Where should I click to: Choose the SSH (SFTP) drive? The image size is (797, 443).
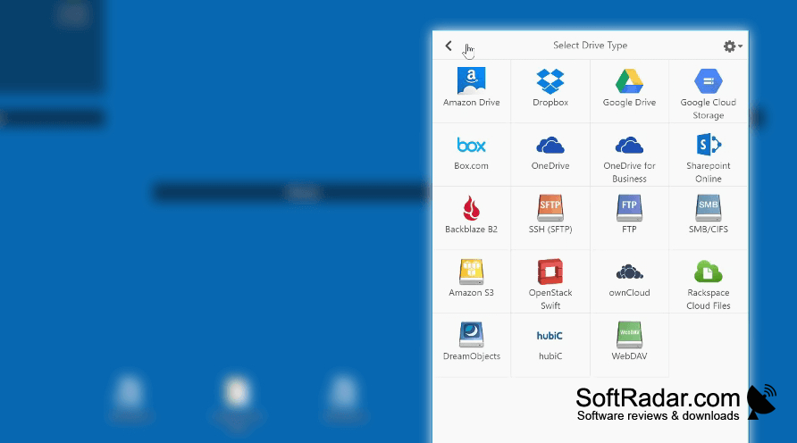click(550, 218)
